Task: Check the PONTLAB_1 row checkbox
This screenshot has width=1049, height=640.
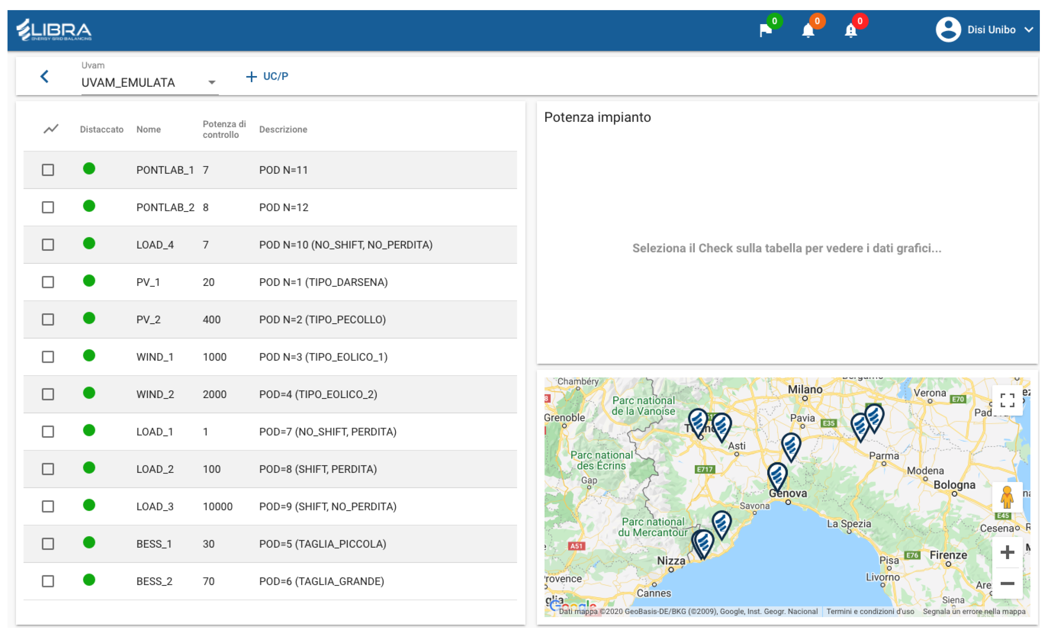Action: [x=48, y=170]
